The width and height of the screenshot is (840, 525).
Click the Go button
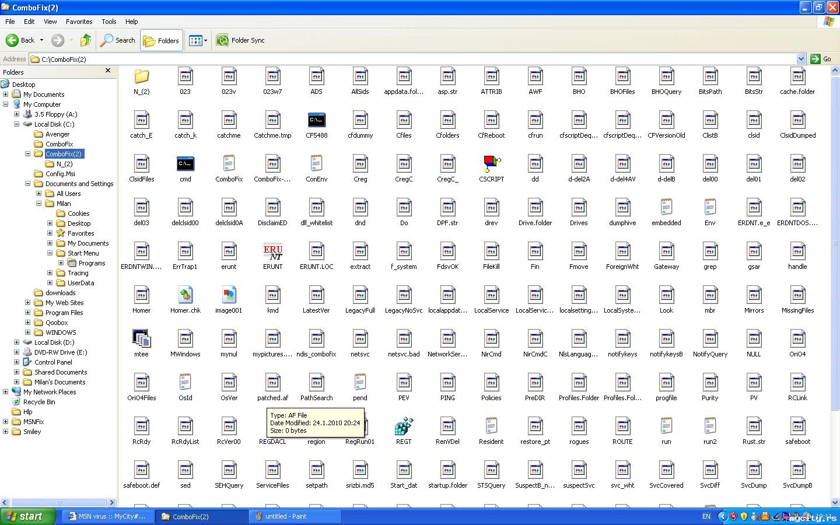click(x=821, y=59)
